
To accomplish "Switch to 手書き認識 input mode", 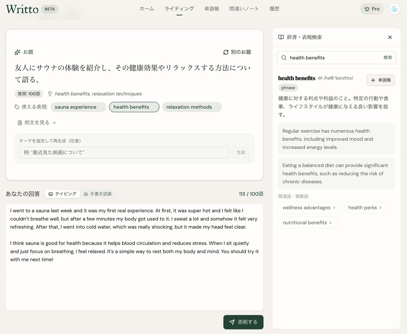I will point(98,194).
